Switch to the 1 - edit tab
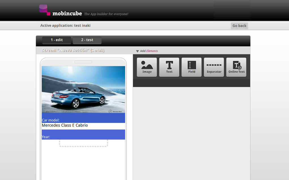Screen dimensions: 289x180 (57, 40)
